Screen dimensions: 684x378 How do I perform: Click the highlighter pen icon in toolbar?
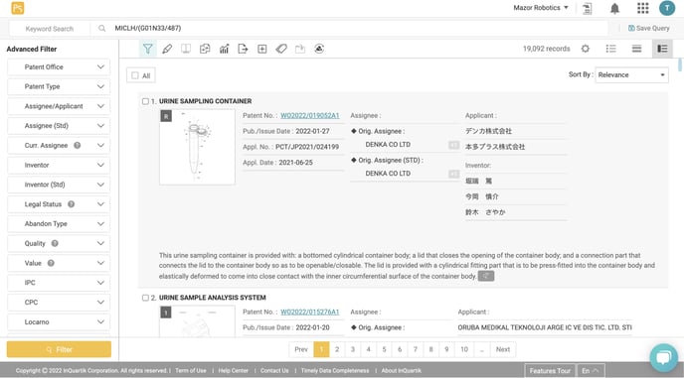click(x=167, y=49)
